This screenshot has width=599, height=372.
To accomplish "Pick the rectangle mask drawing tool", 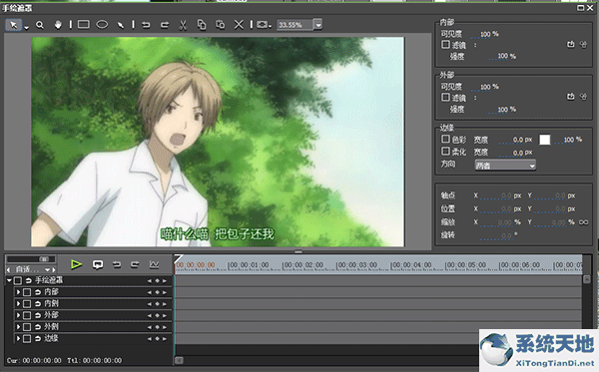I will (x=83, y=24).
